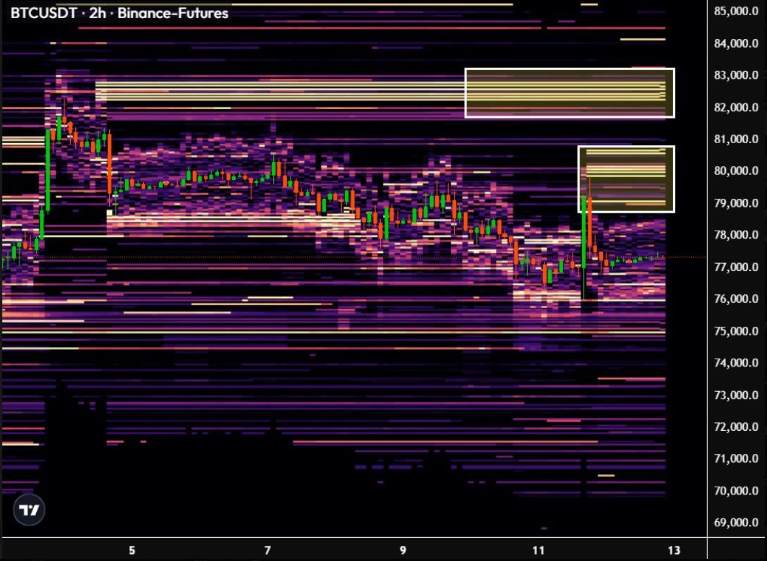
Task: Select the 76,000.0 price level label
Action: [736, 299]
